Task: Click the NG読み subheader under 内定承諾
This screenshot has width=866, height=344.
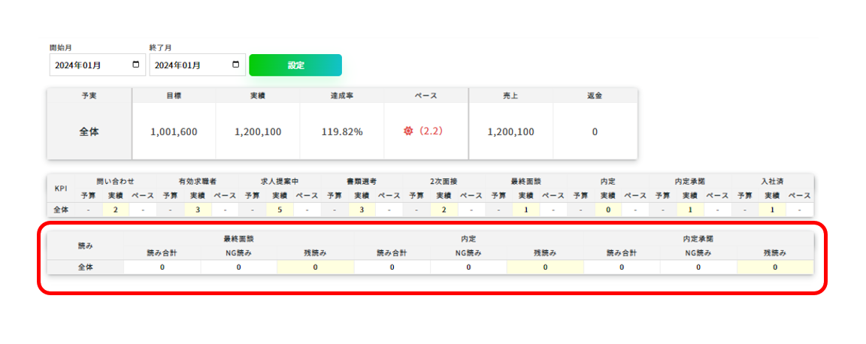Action: pos(698,253)
